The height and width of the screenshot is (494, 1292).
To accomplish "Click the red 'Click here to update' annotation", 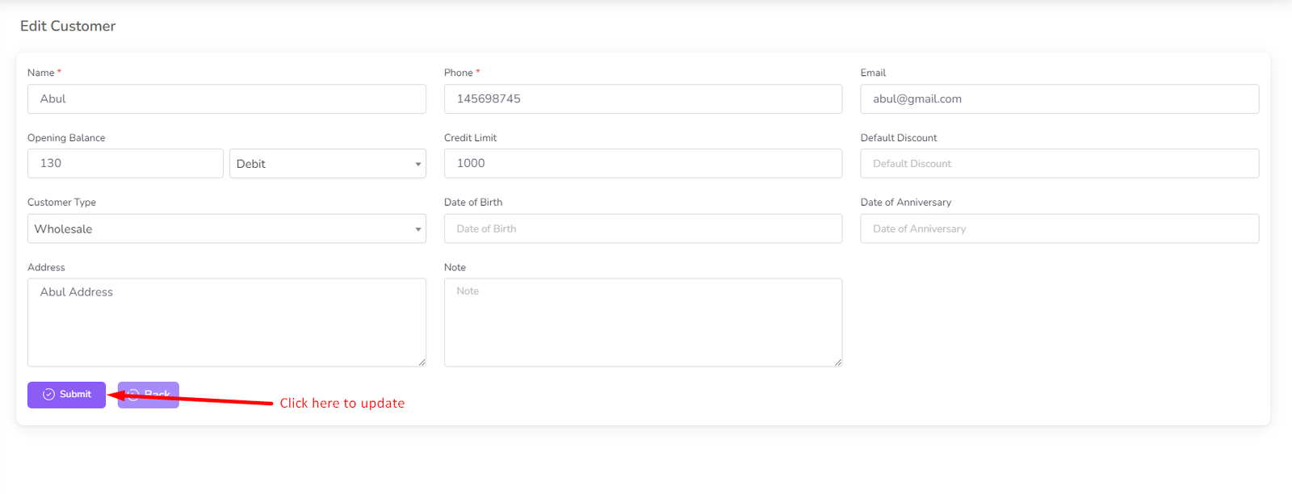I will click(x=342, y=404).
